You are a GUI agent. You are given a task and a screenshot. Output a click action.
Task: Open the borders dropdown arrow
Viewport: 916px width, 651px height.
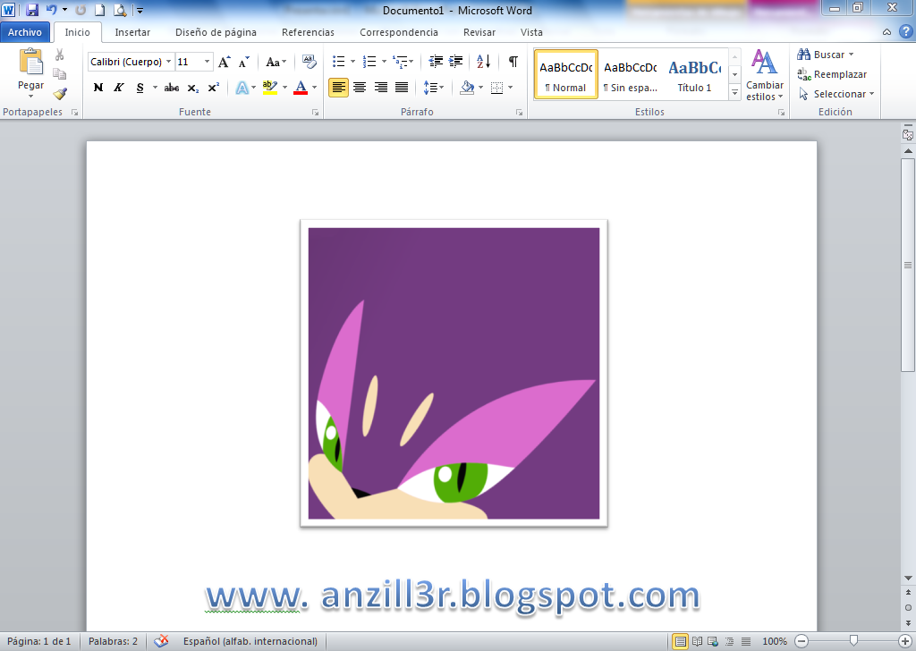[x=511, y=88]
